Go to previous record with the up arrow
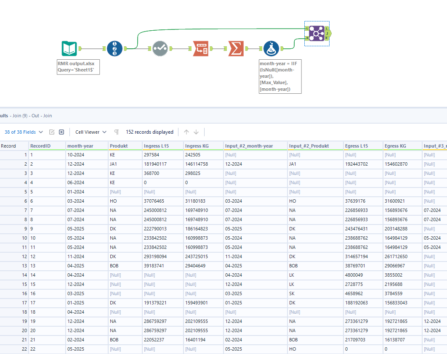Image resolution: width=447 pixels, height=354 pixels. 186,132
